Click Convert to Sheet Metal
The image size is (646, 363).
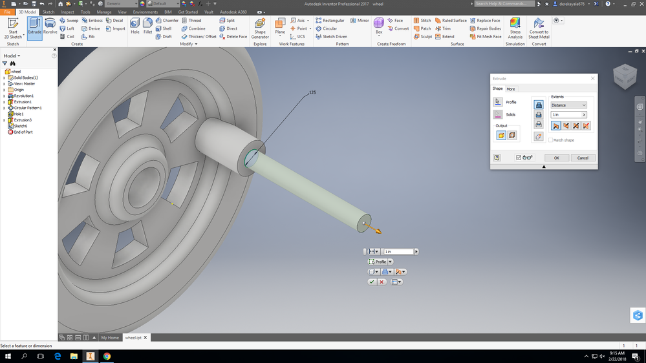(x=539, y=29)
